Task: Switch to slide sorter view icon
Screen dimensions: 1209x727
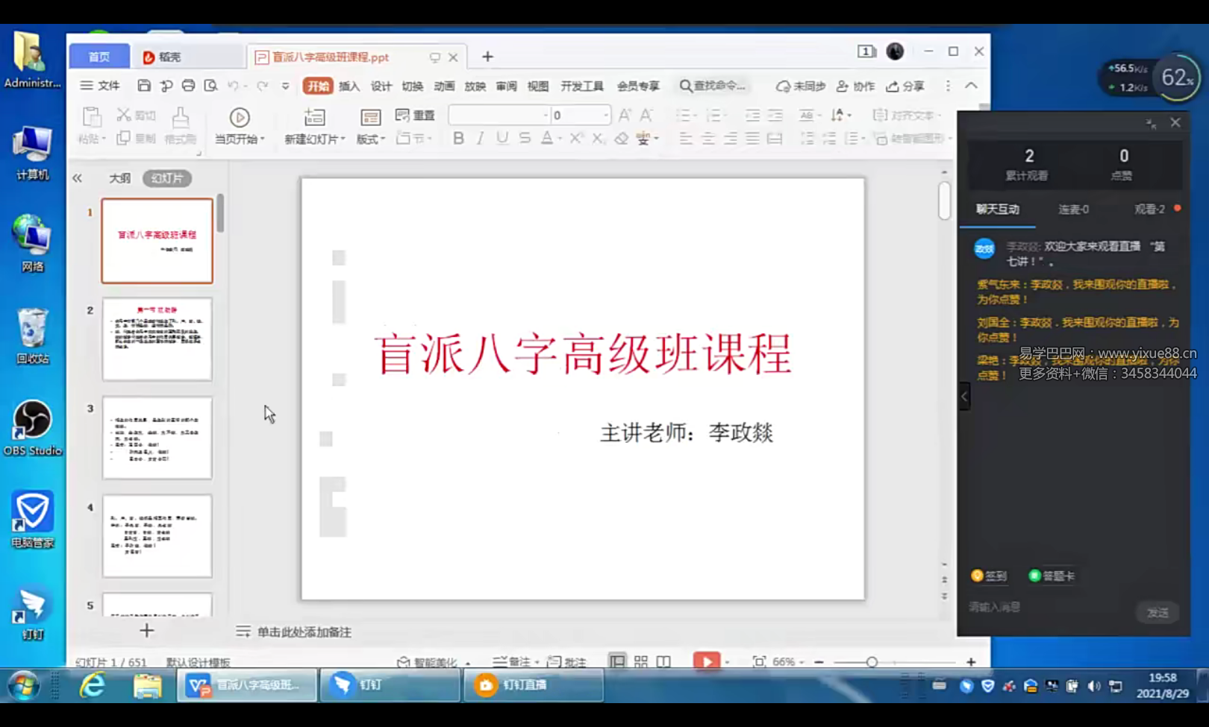Action: click(640, 662)
